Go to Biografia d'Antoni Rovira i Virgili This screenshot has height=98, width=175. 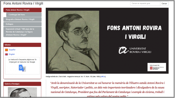(x=22, y=19)
